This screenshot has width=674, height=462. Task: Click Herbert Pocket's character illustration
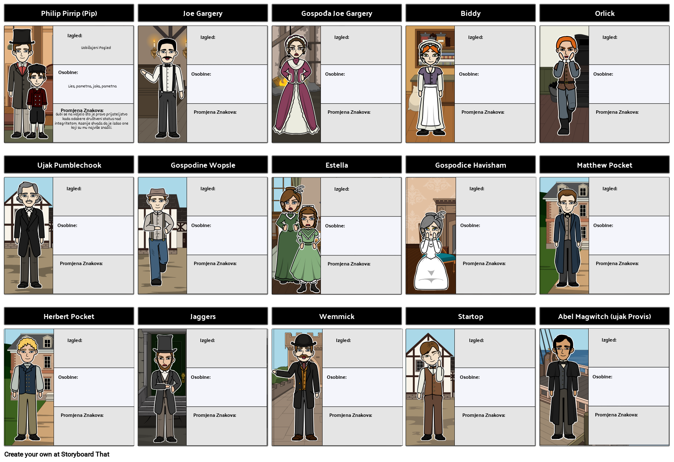28,387
